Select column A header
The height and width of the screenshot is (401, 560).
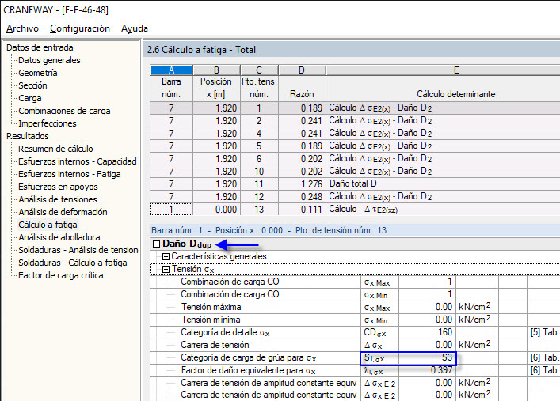[x=171, y=70]
